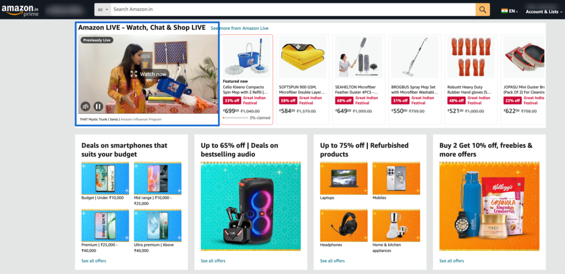Image resolution: width=565 pixels, height=274 pixels.
Task: Open the SOFTSPUN yellow microfiber cloth product
Action: point(303,79)
